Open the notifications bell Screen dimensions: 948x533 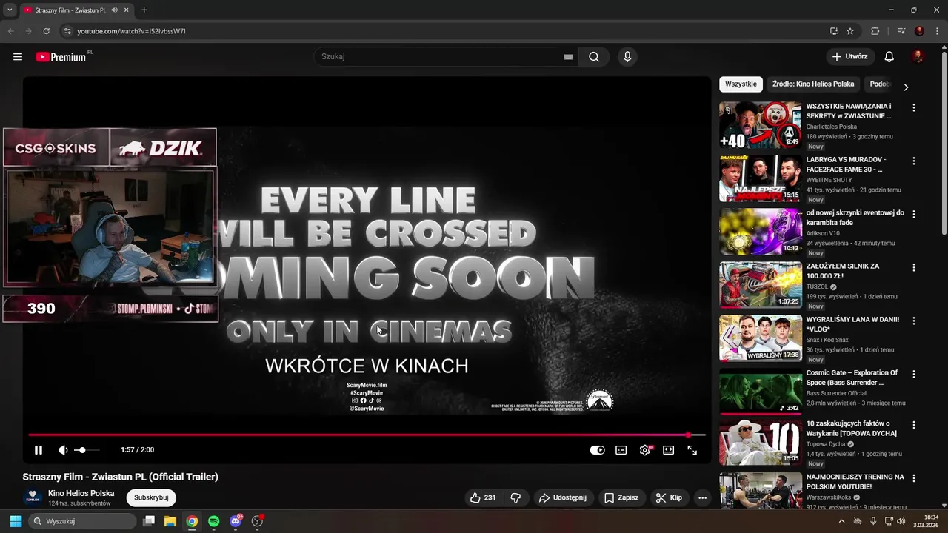click(x=889, y=57)
